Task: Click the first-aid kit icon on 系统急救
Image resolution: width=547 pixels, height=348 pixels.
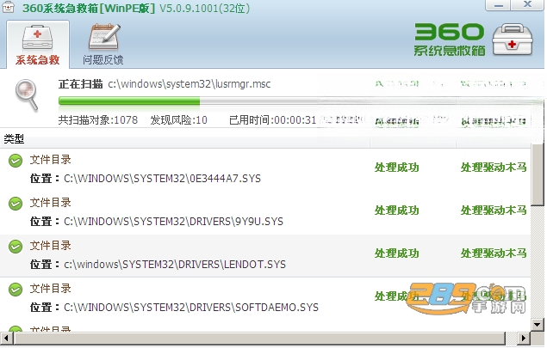Action: (37, 37)
